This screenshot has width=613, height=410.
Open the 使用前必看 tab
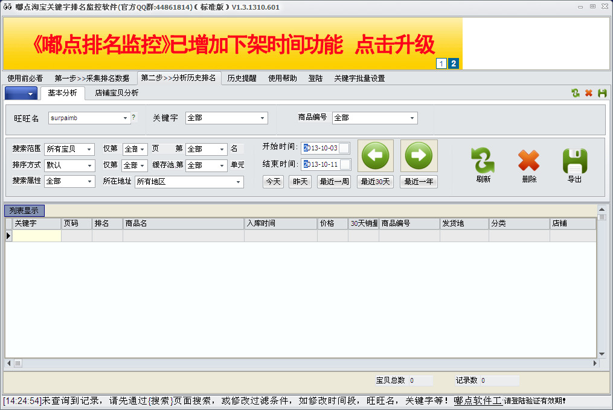click(x=25, y=78)
